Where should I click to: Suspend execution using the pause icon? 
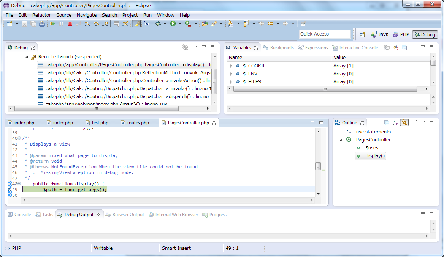pyautogui.click(x=61, y=24)
